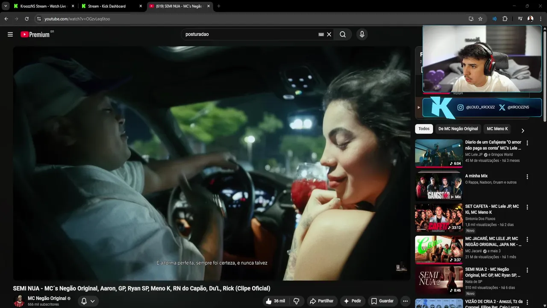Click the main video player to pause

212,163
